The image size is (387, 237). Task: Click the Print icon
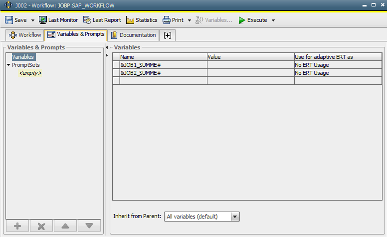pyautogui.click(x=167, y=20)
